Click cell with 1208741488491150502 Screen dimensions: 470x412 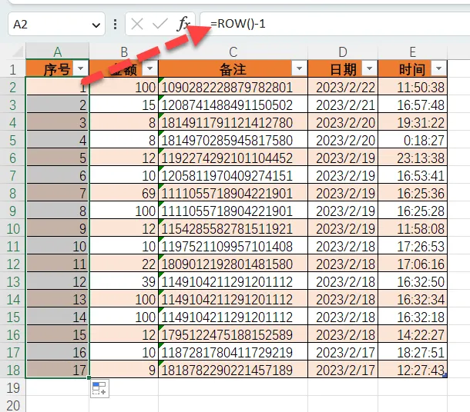pyautogui.click(x=233, y=105)
